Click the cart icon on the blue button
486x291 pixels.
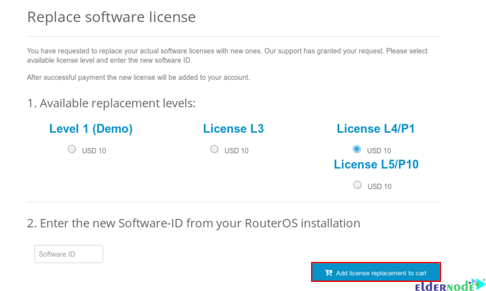pyautogui.click(x=329, y=273)
